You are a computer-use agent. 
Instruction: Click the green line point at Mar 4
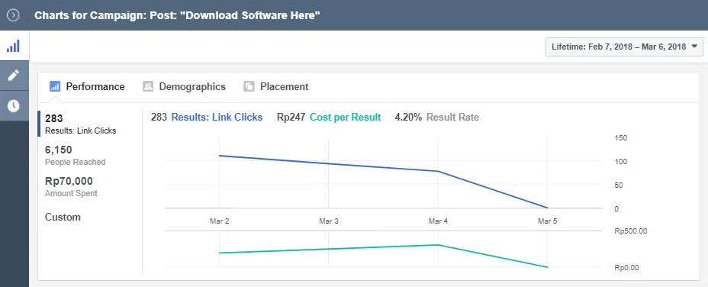438,245
